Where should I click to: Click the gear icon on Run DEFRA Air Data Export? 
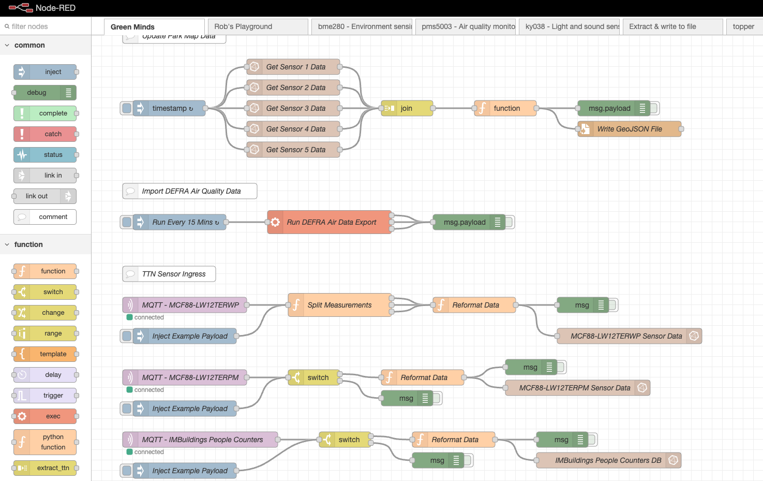tap(275, 222)
